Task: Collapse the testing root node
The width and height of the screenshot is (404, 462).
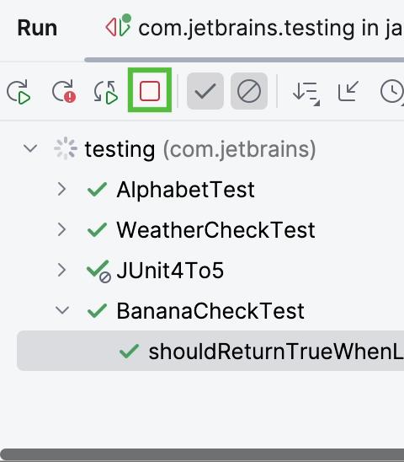Action: [30, 148]
